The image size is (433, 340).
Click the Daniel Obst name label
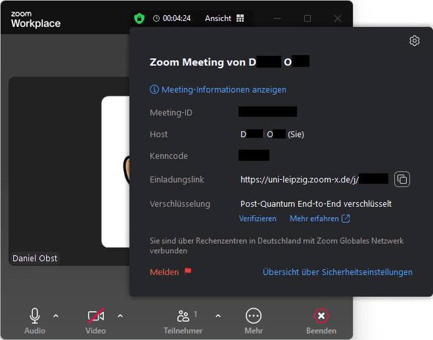(x=35, y=258)
